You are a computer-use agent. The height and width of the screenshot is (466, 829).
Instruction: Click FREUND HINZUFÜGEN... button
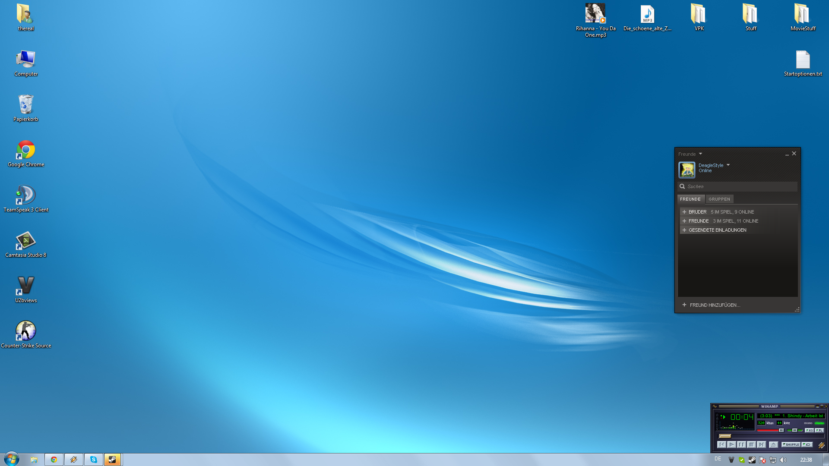(x=714, y=305)
